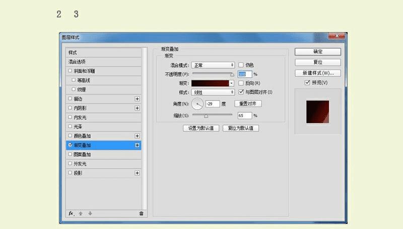Click the 设置为默认值 button
This screenshot has height=229, width=403.
pyautogui.click(x=201, y=128)
